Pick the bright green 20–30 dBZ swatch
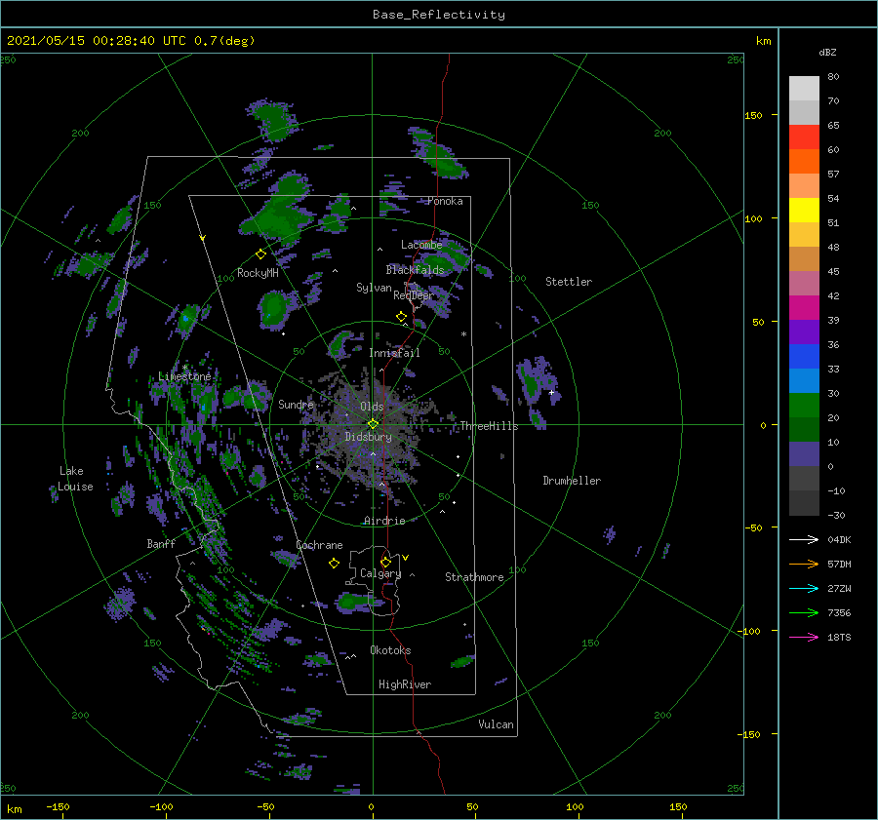This screenshot has height=820, width=878. (x=804, y=406)
